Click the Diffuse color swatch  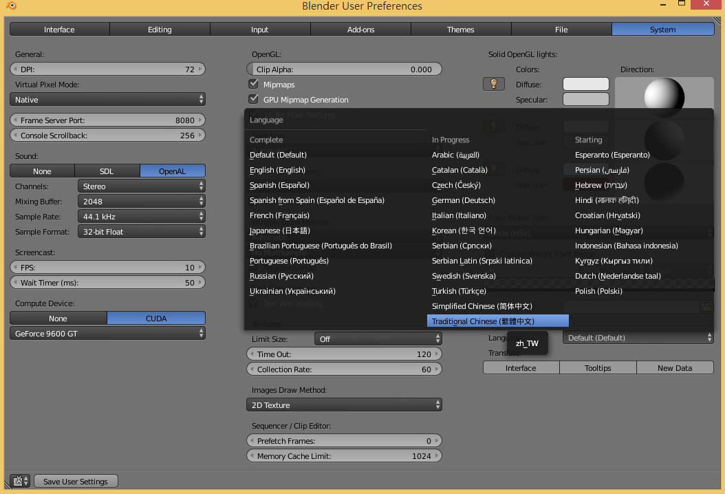point(586,84)
